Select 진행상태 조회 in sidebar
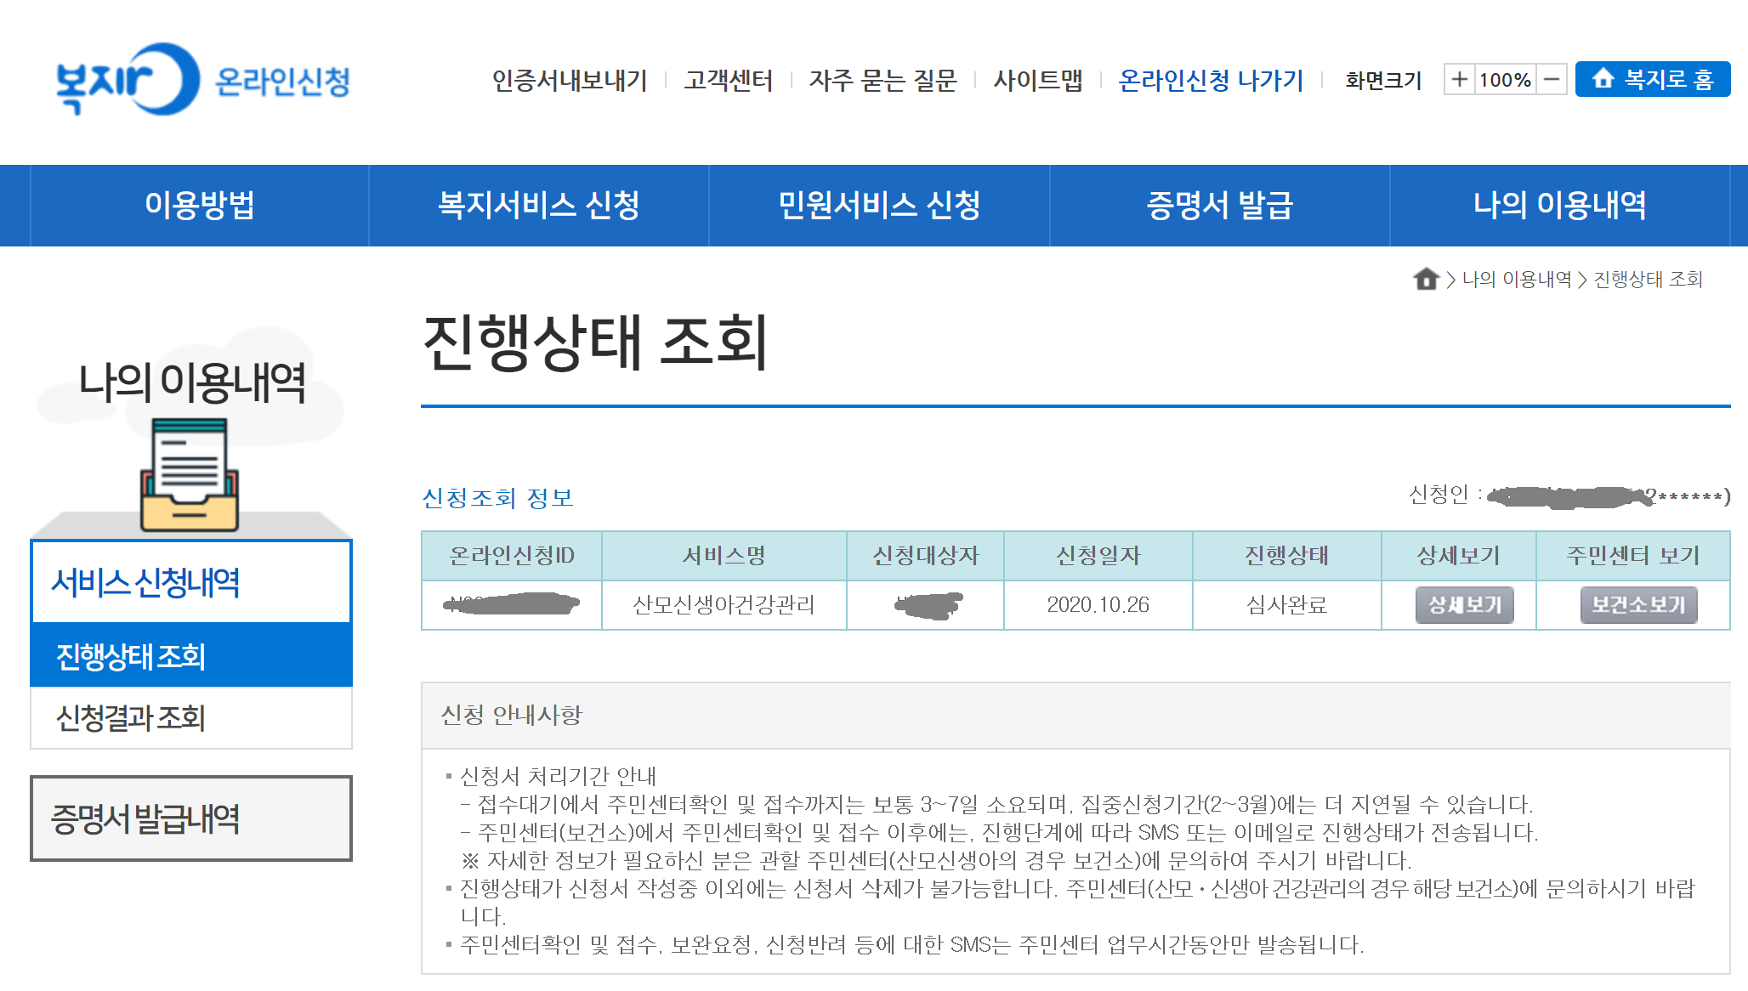The height and width of the screenshot is (991, 1748). [x=131, y=656]
